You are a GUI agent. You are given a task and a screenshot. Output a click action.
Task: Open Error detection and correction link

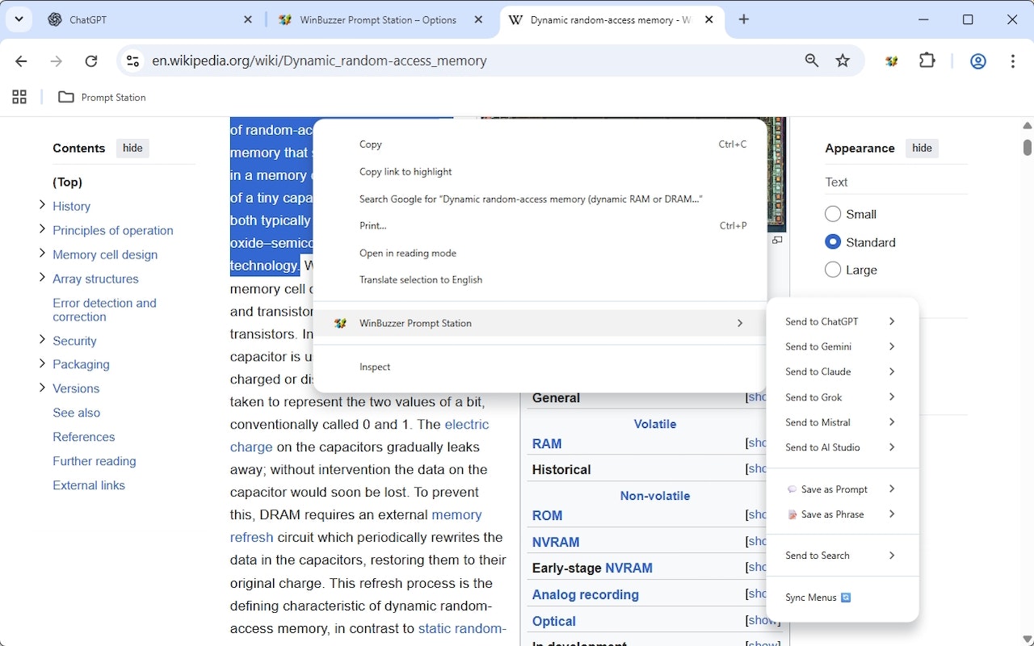[x=104, y=309]
